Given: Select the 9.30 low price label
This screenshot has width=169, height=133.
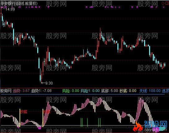Looking at the screenshot, I should click(49, 83).
